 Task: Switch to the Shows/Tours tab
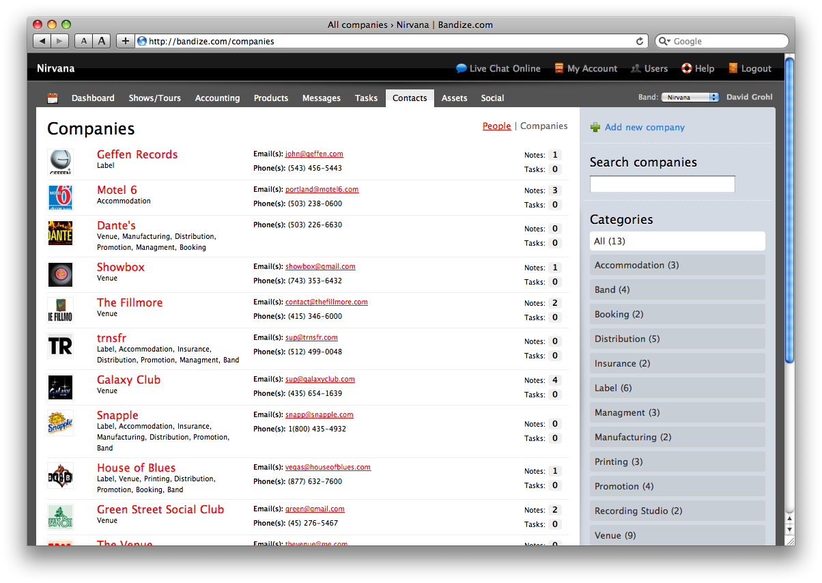[x=155, y=98]
